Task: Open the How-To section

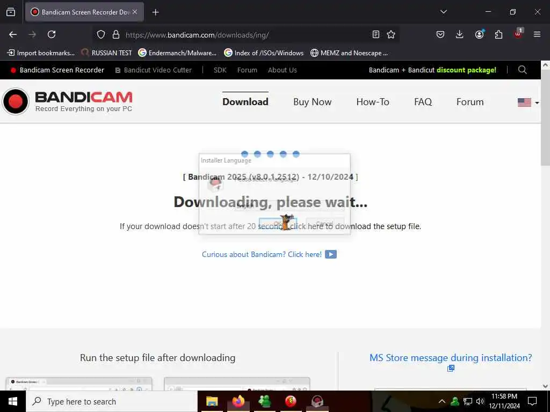Action: click(373, 101)
